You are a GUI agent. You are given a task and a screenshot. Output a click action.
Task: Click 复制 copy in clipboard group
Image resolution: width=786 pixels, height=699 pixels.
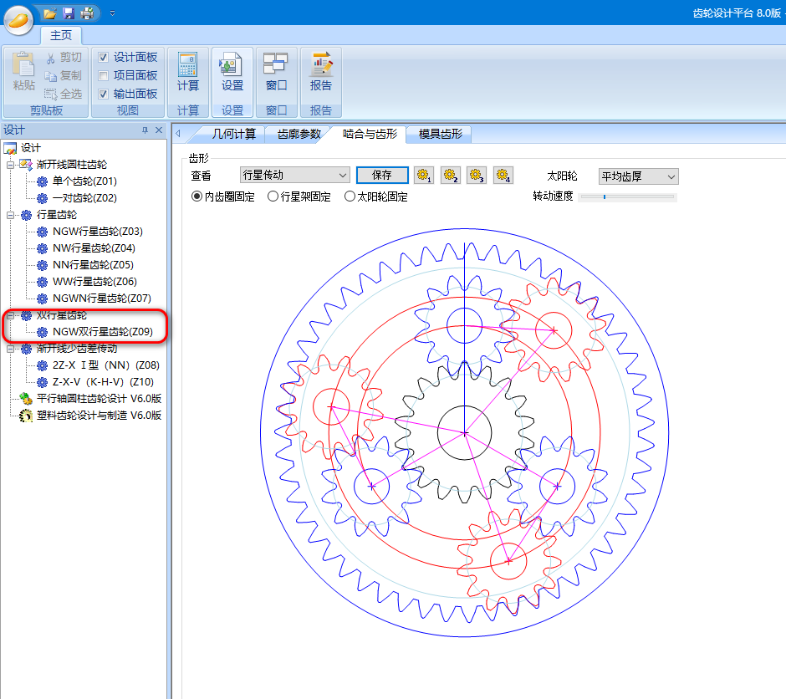(x=64, y=75)
